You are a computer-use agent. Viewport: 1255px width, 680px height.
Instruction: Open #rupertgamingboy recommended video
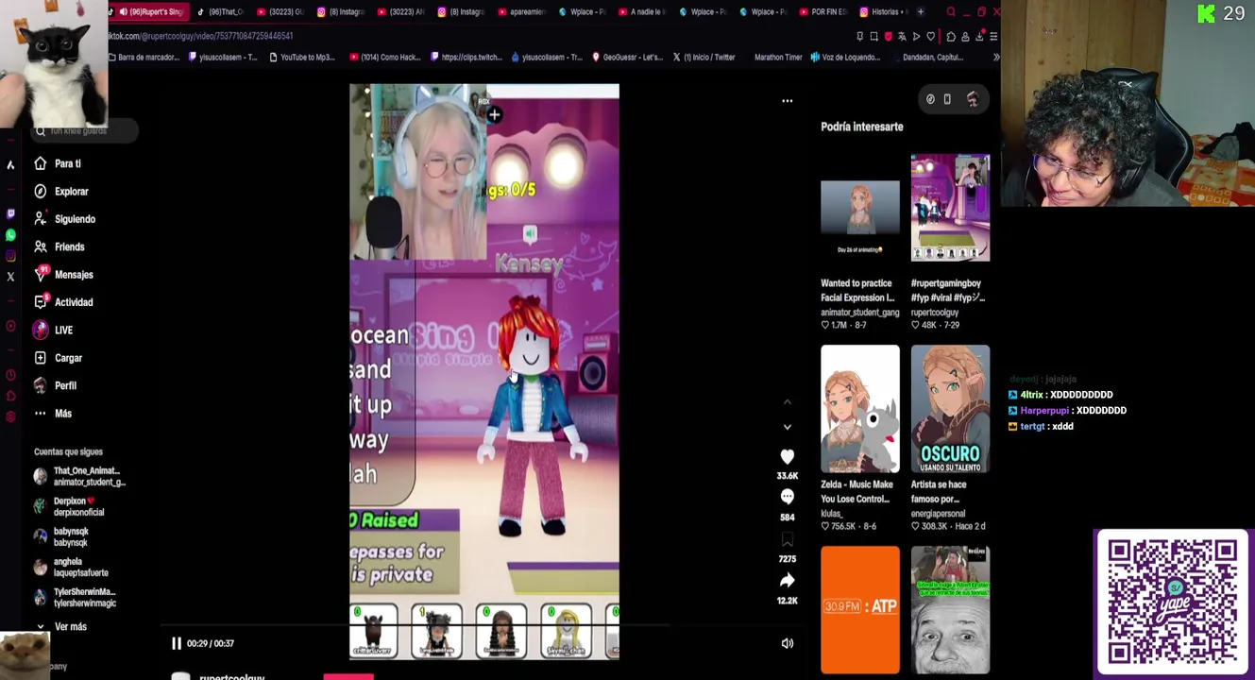(x=950, y=208)
